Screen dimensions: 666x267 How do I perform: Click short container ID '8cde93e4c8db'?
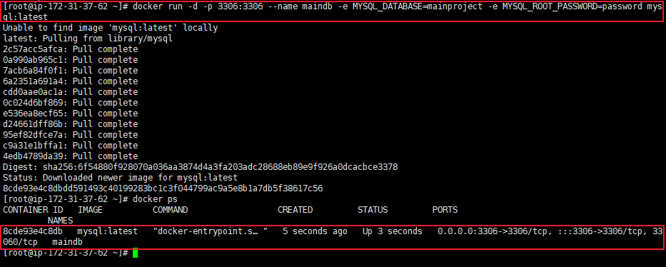pyautogui.click(x=33, y=231)
